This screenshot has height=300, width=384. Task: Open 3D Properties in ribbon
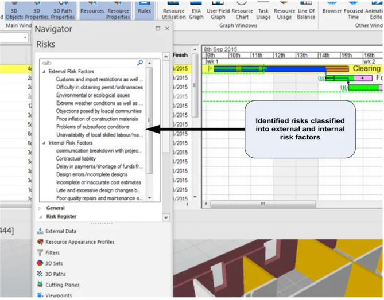pos(37,11)
